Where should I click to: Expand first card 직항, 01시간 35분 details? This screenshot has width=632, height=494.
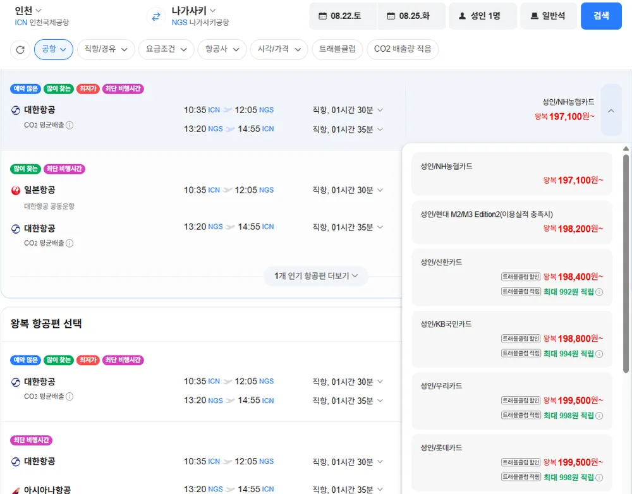pos(348,130)
